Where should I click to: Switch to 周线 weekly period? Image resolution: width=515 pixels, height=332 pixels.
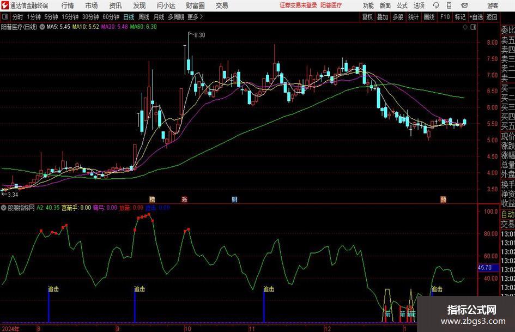point(143,17)
